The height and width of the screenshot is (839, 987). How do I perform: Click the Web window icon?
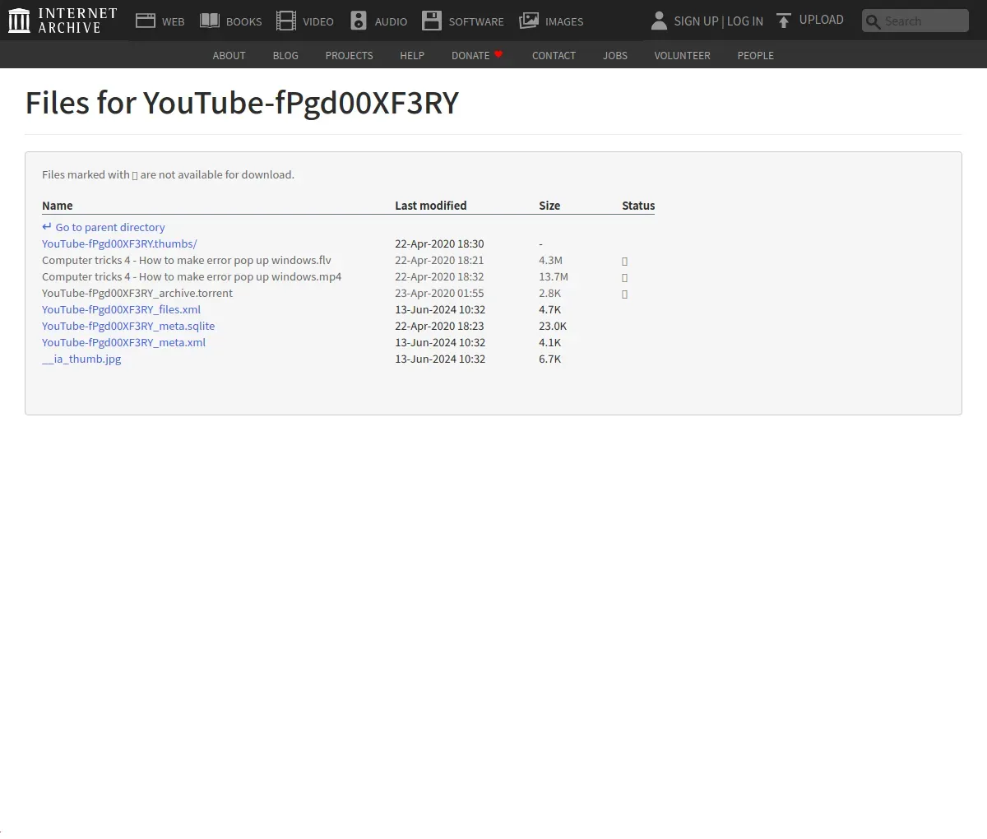coord(146,21)
